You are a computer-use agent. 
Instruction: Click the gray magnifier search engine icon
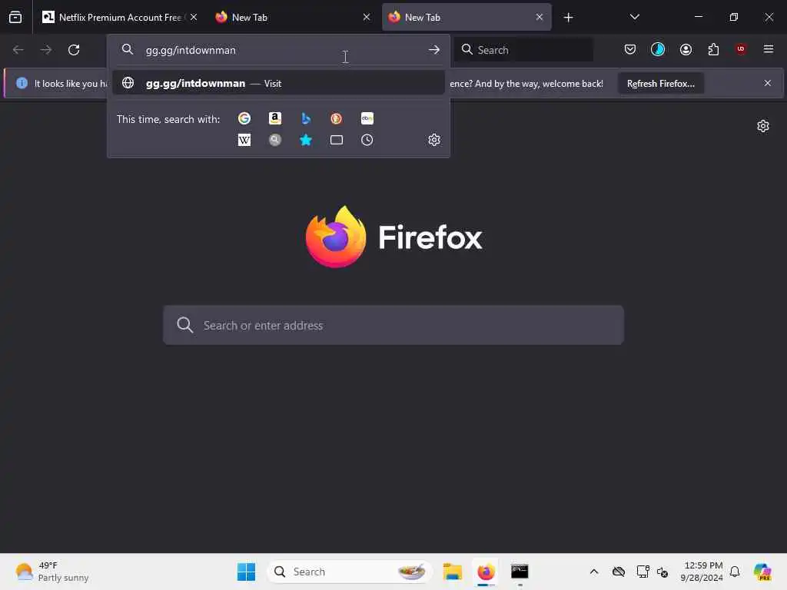coord(275,140)
